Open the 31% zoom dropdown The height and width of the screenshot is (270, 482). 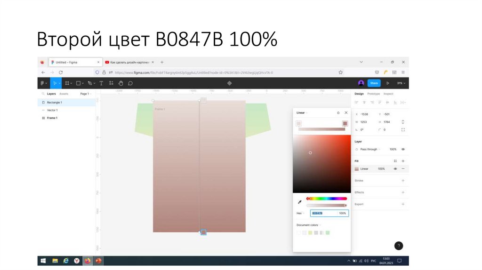(x=401, y=83)
